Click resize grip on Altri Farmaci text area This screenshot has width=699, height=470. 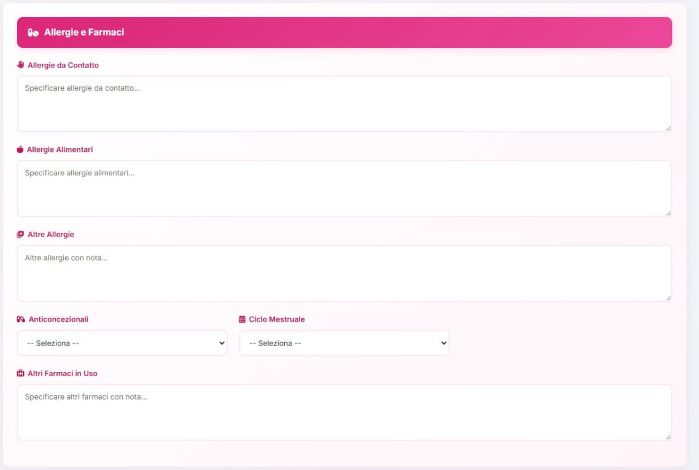tap(668, 436)
